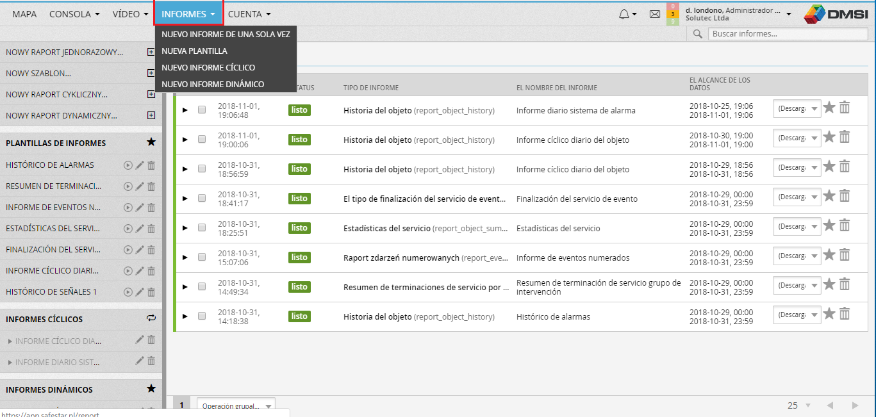Select Nuevo informe dinámico menu entry
This screenshot has height=417, width=876.
point(226,85)
